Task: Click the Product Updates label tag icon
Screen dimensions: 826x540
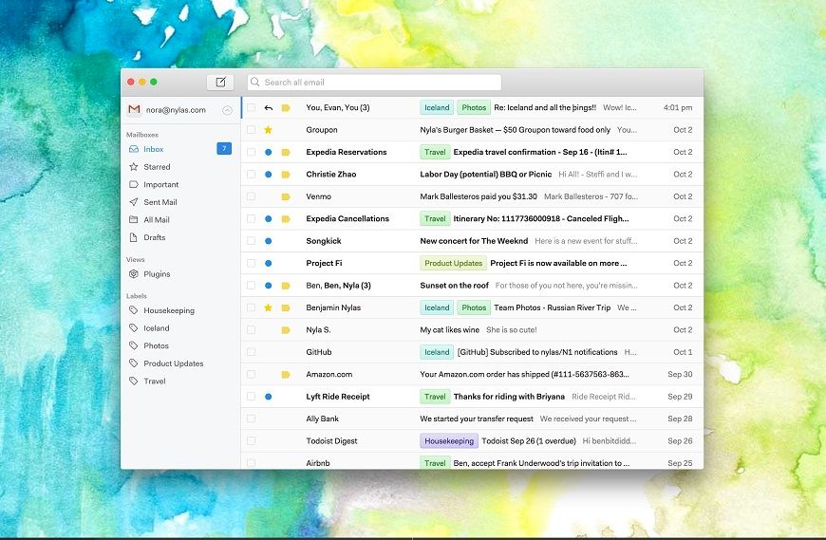Action: 134,363
